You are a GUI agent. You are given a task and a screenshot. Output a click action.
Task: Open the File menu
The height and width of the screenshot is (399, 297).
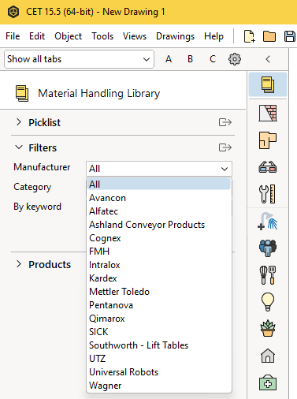click(13, 36)
